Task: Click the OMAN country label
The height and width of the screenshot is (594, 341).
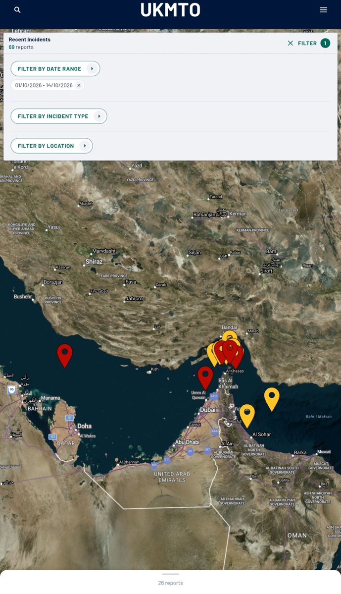Action: [297, 535]
